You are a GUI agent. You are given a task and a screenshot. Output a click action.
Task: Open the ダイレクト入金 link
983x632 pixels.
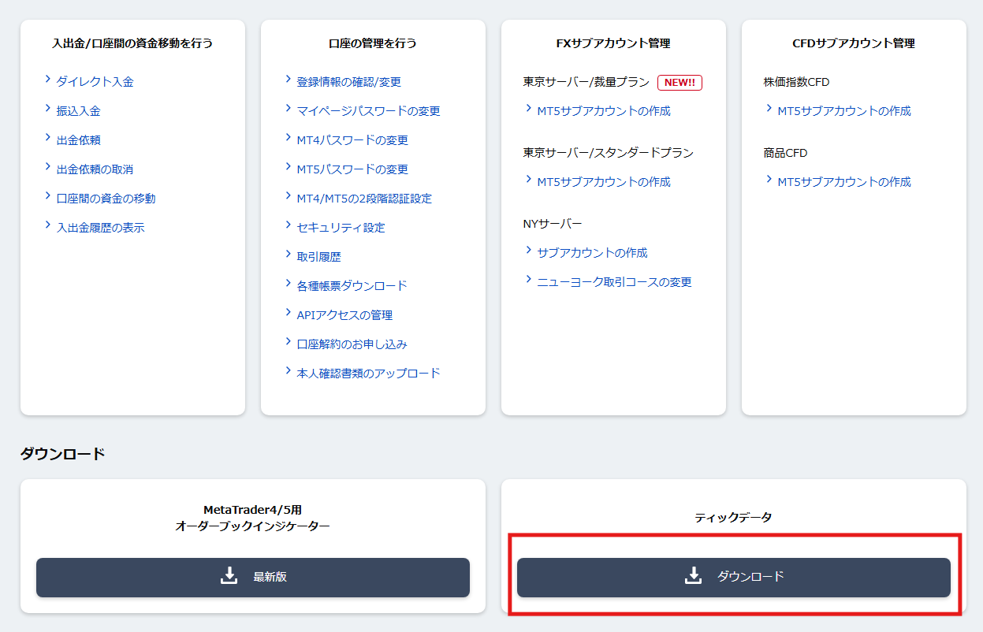(95, 81)
